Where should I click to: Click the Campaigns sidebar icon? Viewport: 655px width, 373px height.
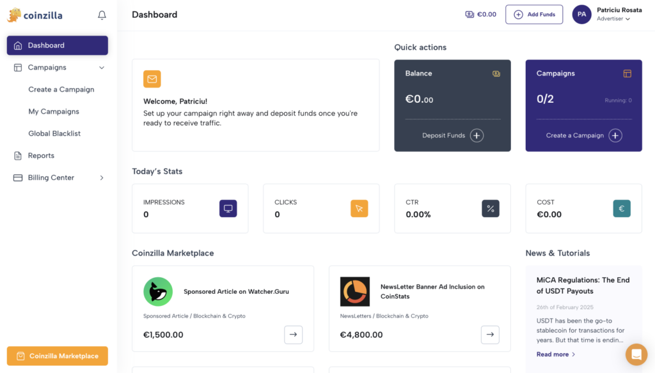coord(17,68)
